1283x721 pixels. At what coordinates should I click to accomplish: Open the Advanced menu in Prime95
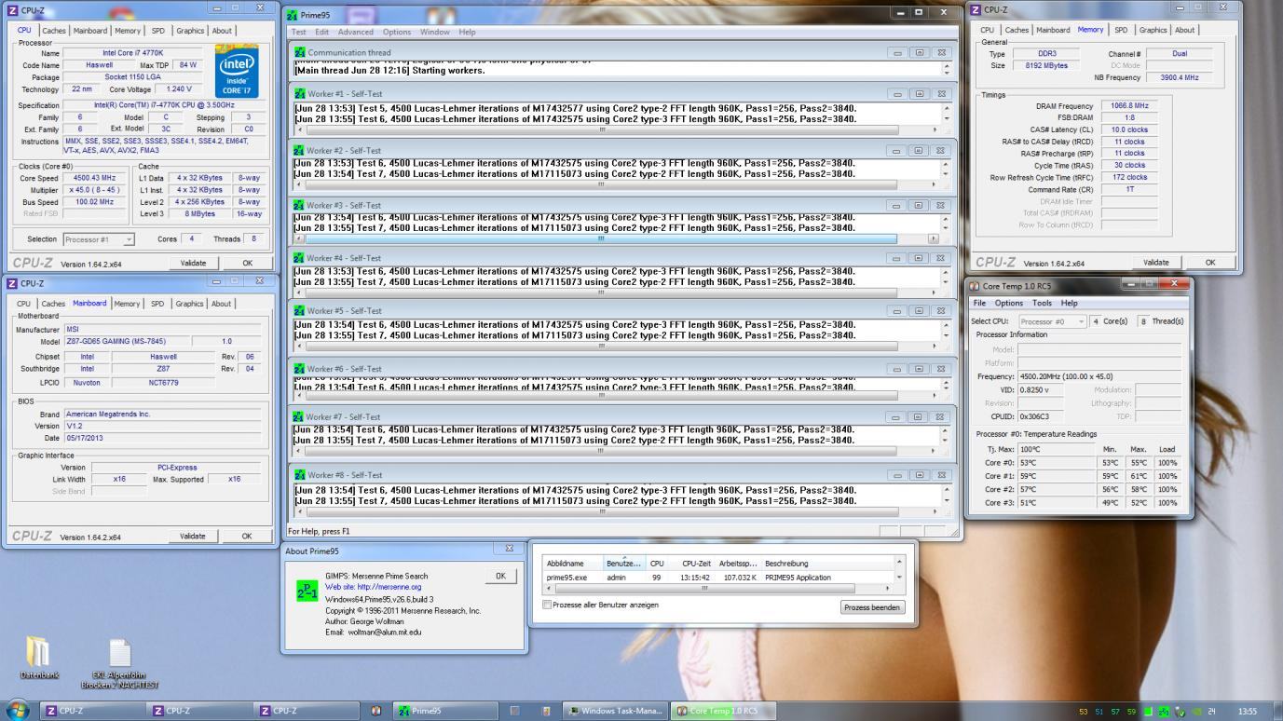coord(355,32)
